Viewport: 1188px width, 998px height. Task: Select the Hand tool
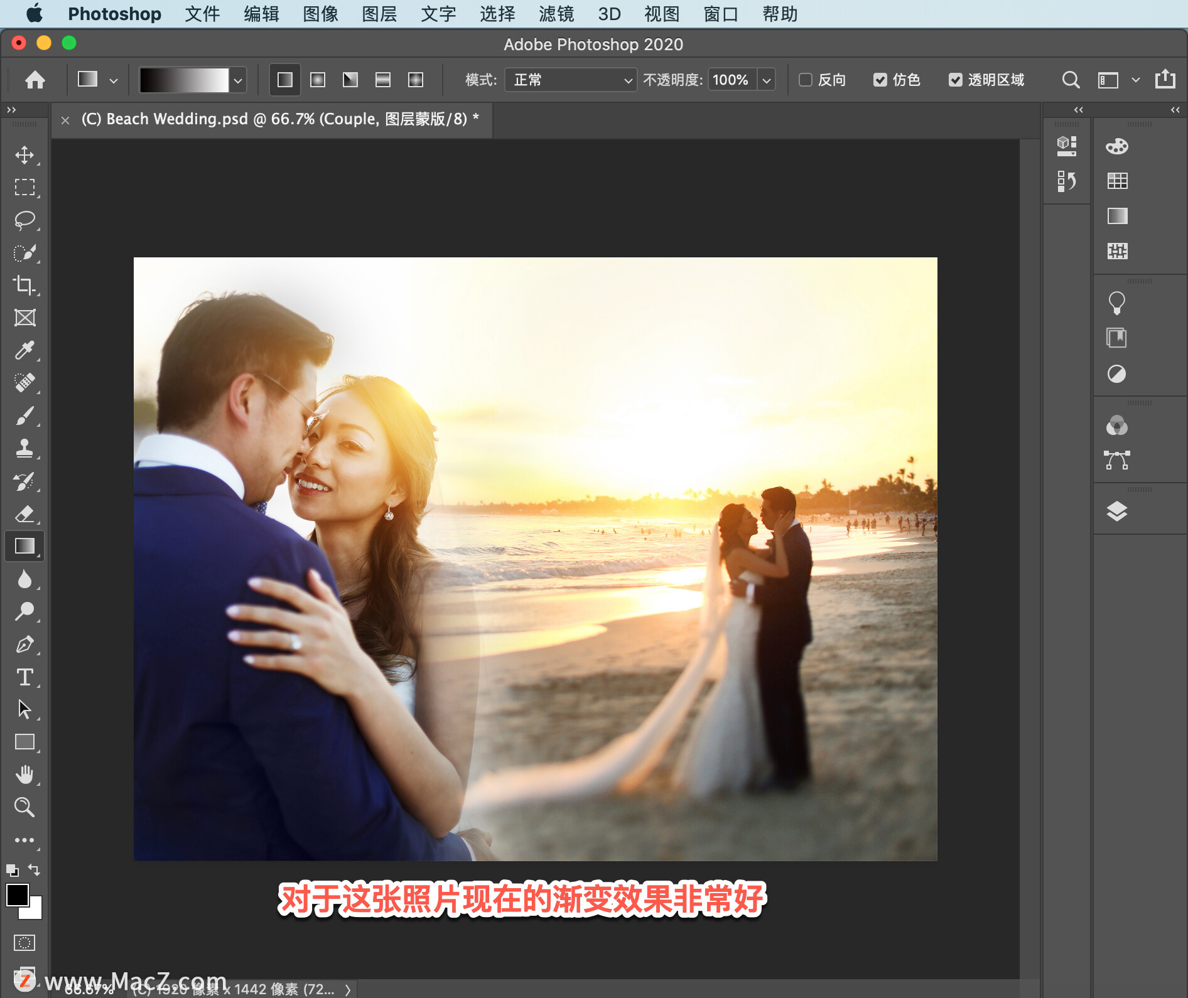tap(24, 775)
